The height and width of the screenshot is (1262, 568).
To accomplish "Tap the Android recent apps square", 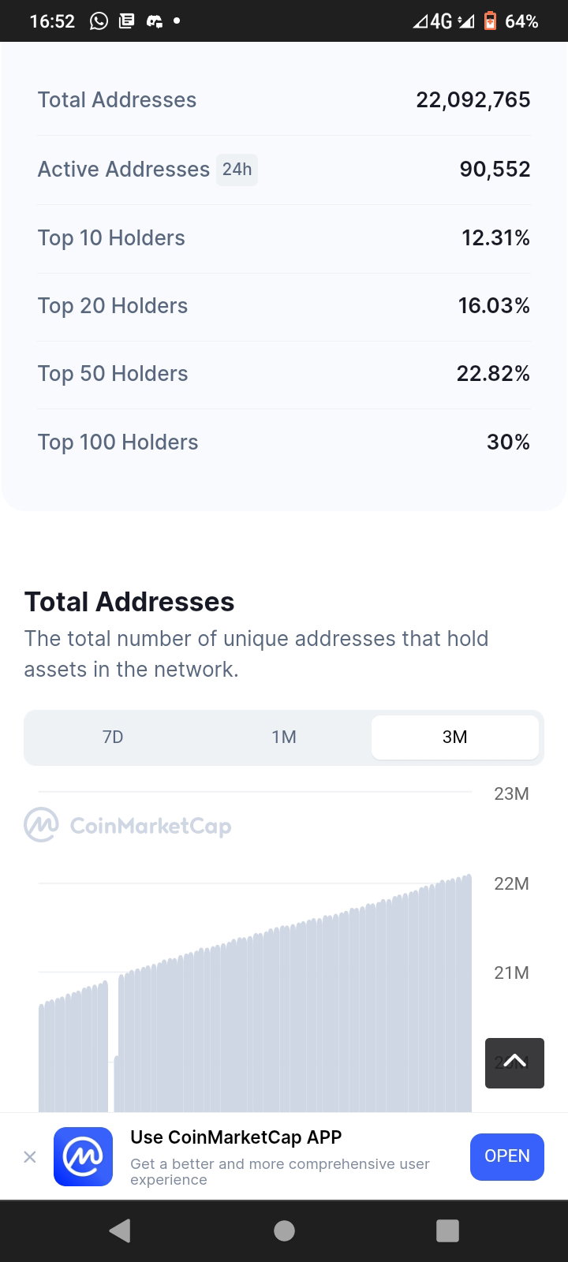I will pos(447,1230).
